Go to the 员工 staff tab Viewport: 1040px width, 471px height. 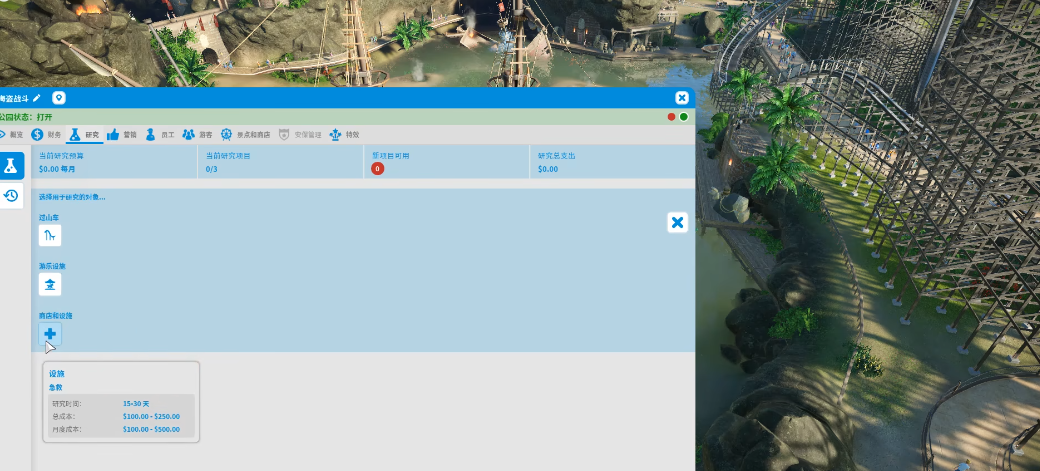[159, 134]
